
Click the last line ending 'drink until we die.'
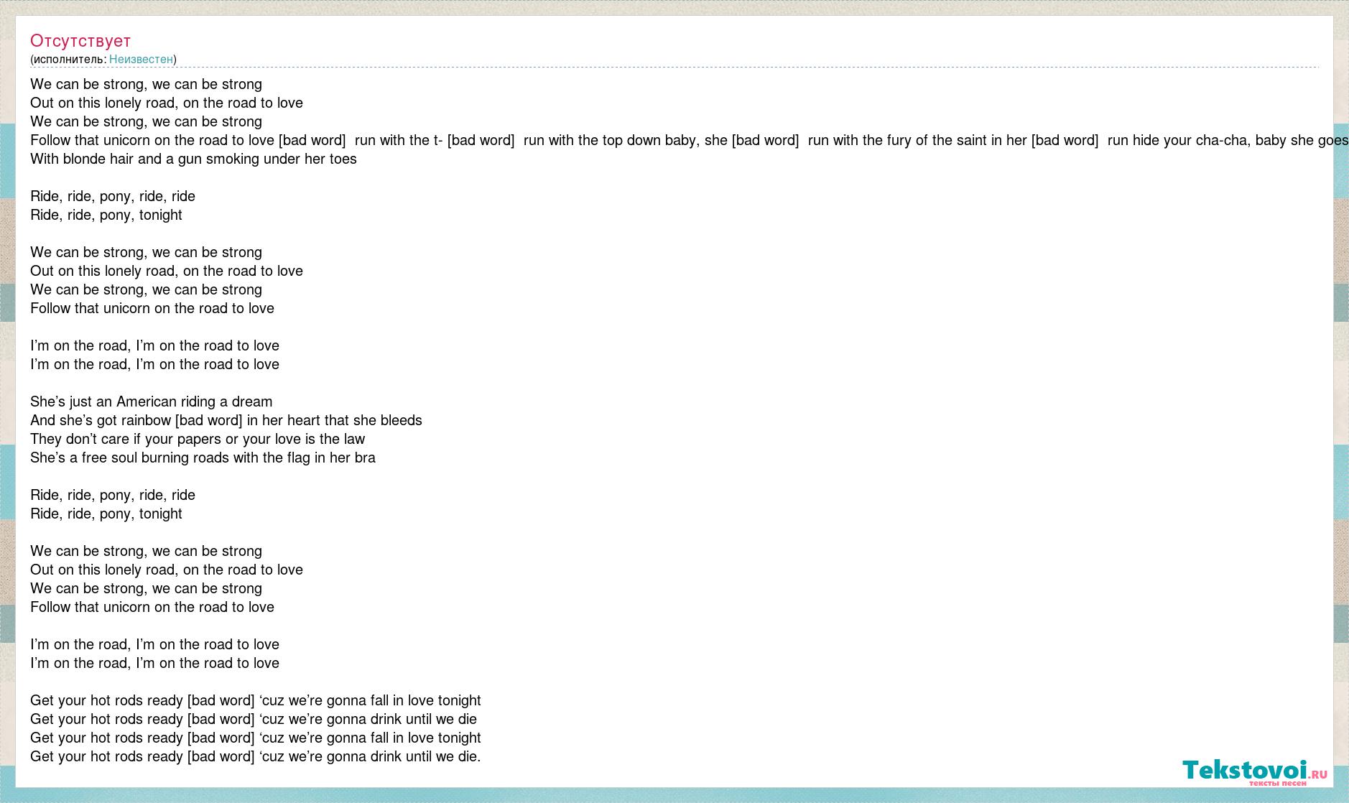pos(256,756)
